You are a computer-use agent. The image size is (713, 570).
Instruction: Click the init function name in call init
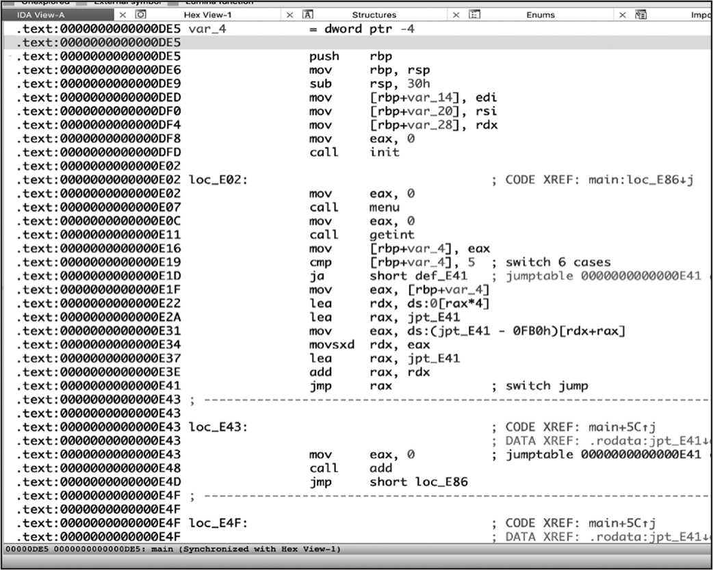[384, 153]
